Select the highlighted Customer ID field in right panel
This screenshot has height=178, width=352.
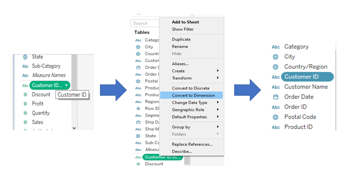[307, 76]
